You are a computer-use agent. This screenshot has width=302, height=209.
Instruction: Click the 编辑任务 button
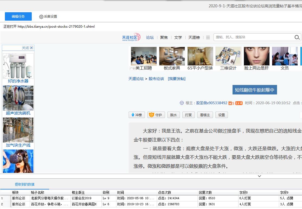point(18,16)
